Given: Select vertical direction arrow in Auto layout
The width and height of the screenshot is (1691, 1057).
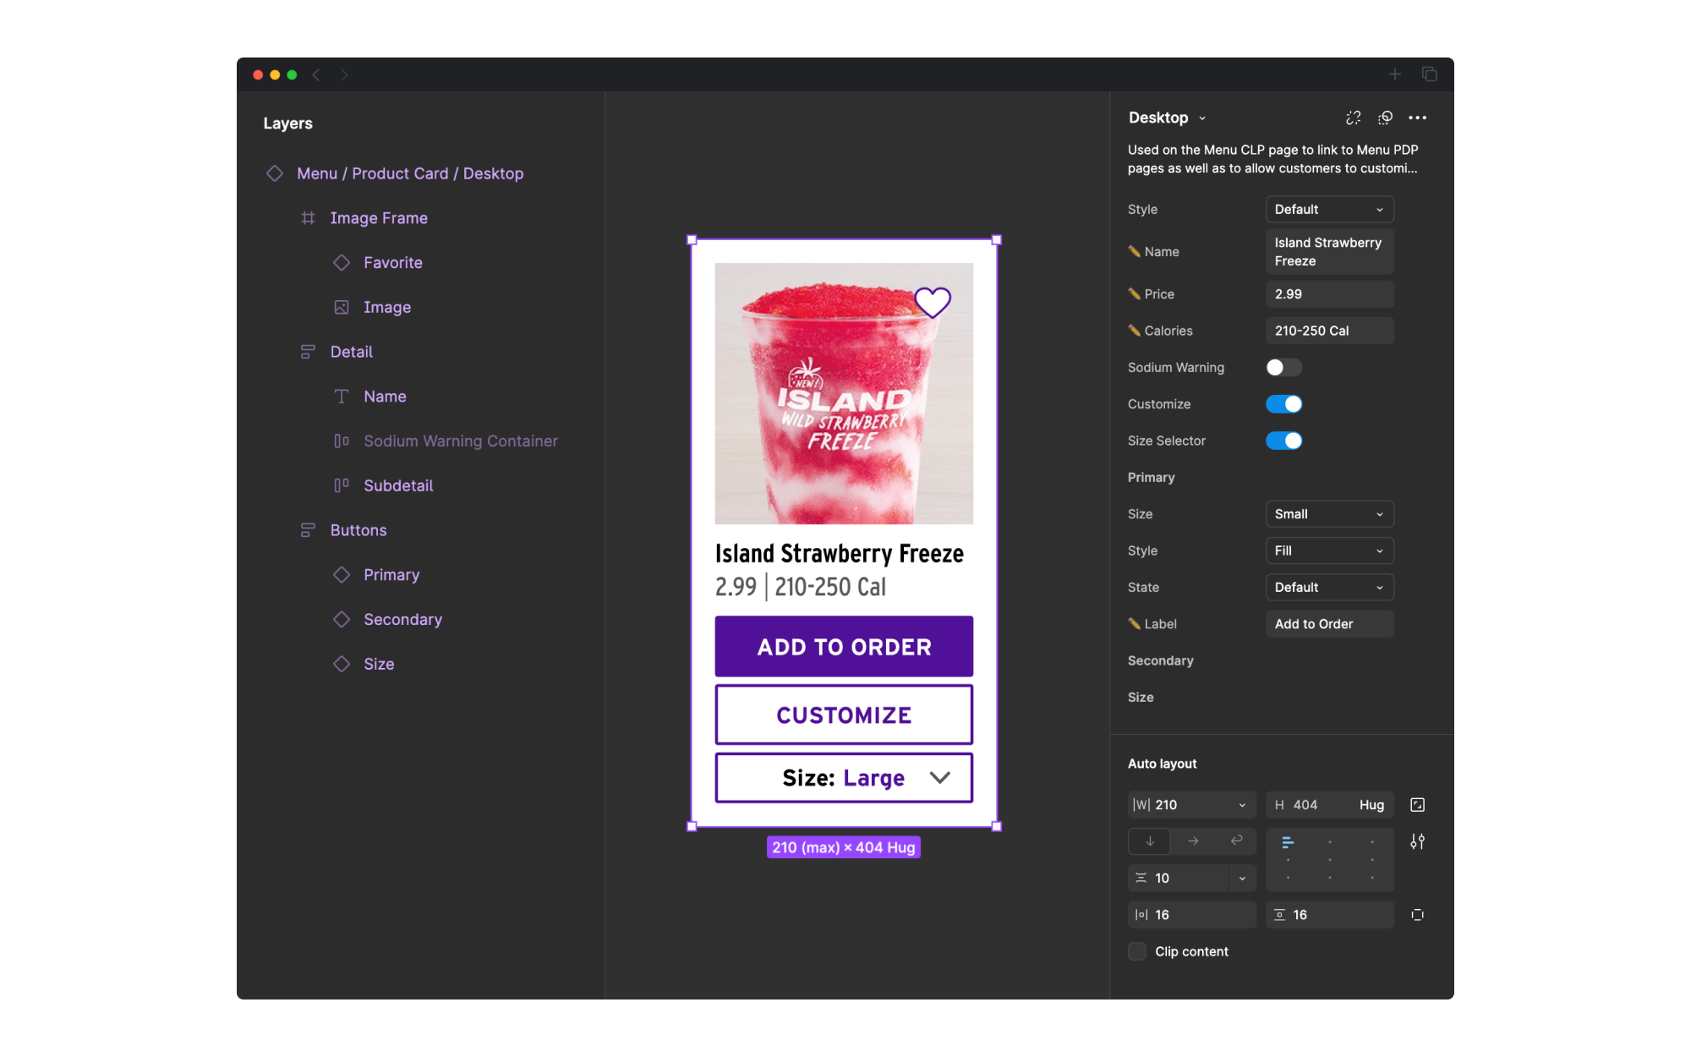Looking at the screenshot, I should [1150, 841].
